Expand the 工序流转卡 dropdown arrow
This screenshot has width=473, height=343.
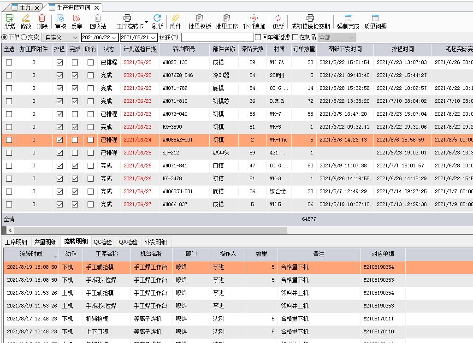[146, 22]
